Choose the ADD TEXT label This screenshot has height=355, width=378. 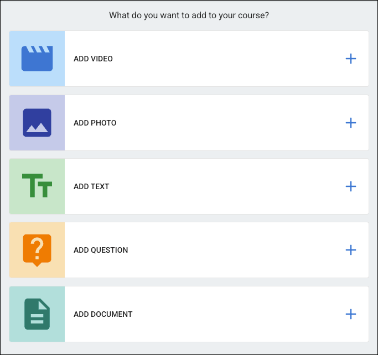[x=91, y=186]
